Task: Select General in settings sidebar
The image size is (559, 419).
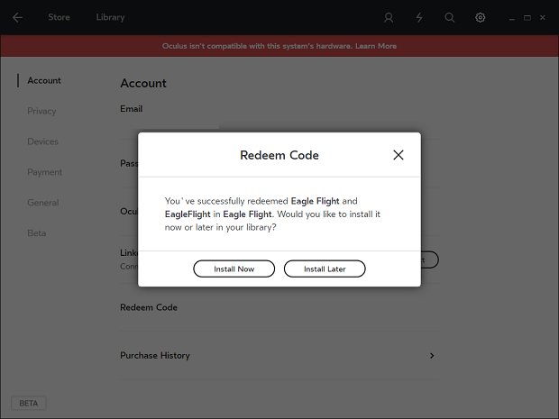Action: pyautogui.click(x=43, y=203)
